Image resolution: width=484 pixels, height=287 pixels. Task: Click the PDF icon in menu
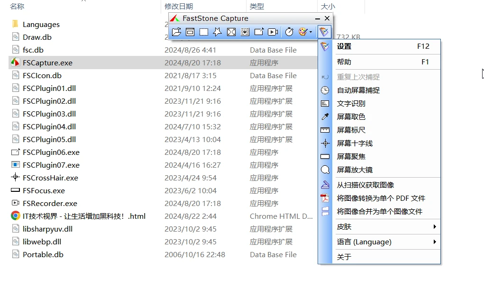325,198
